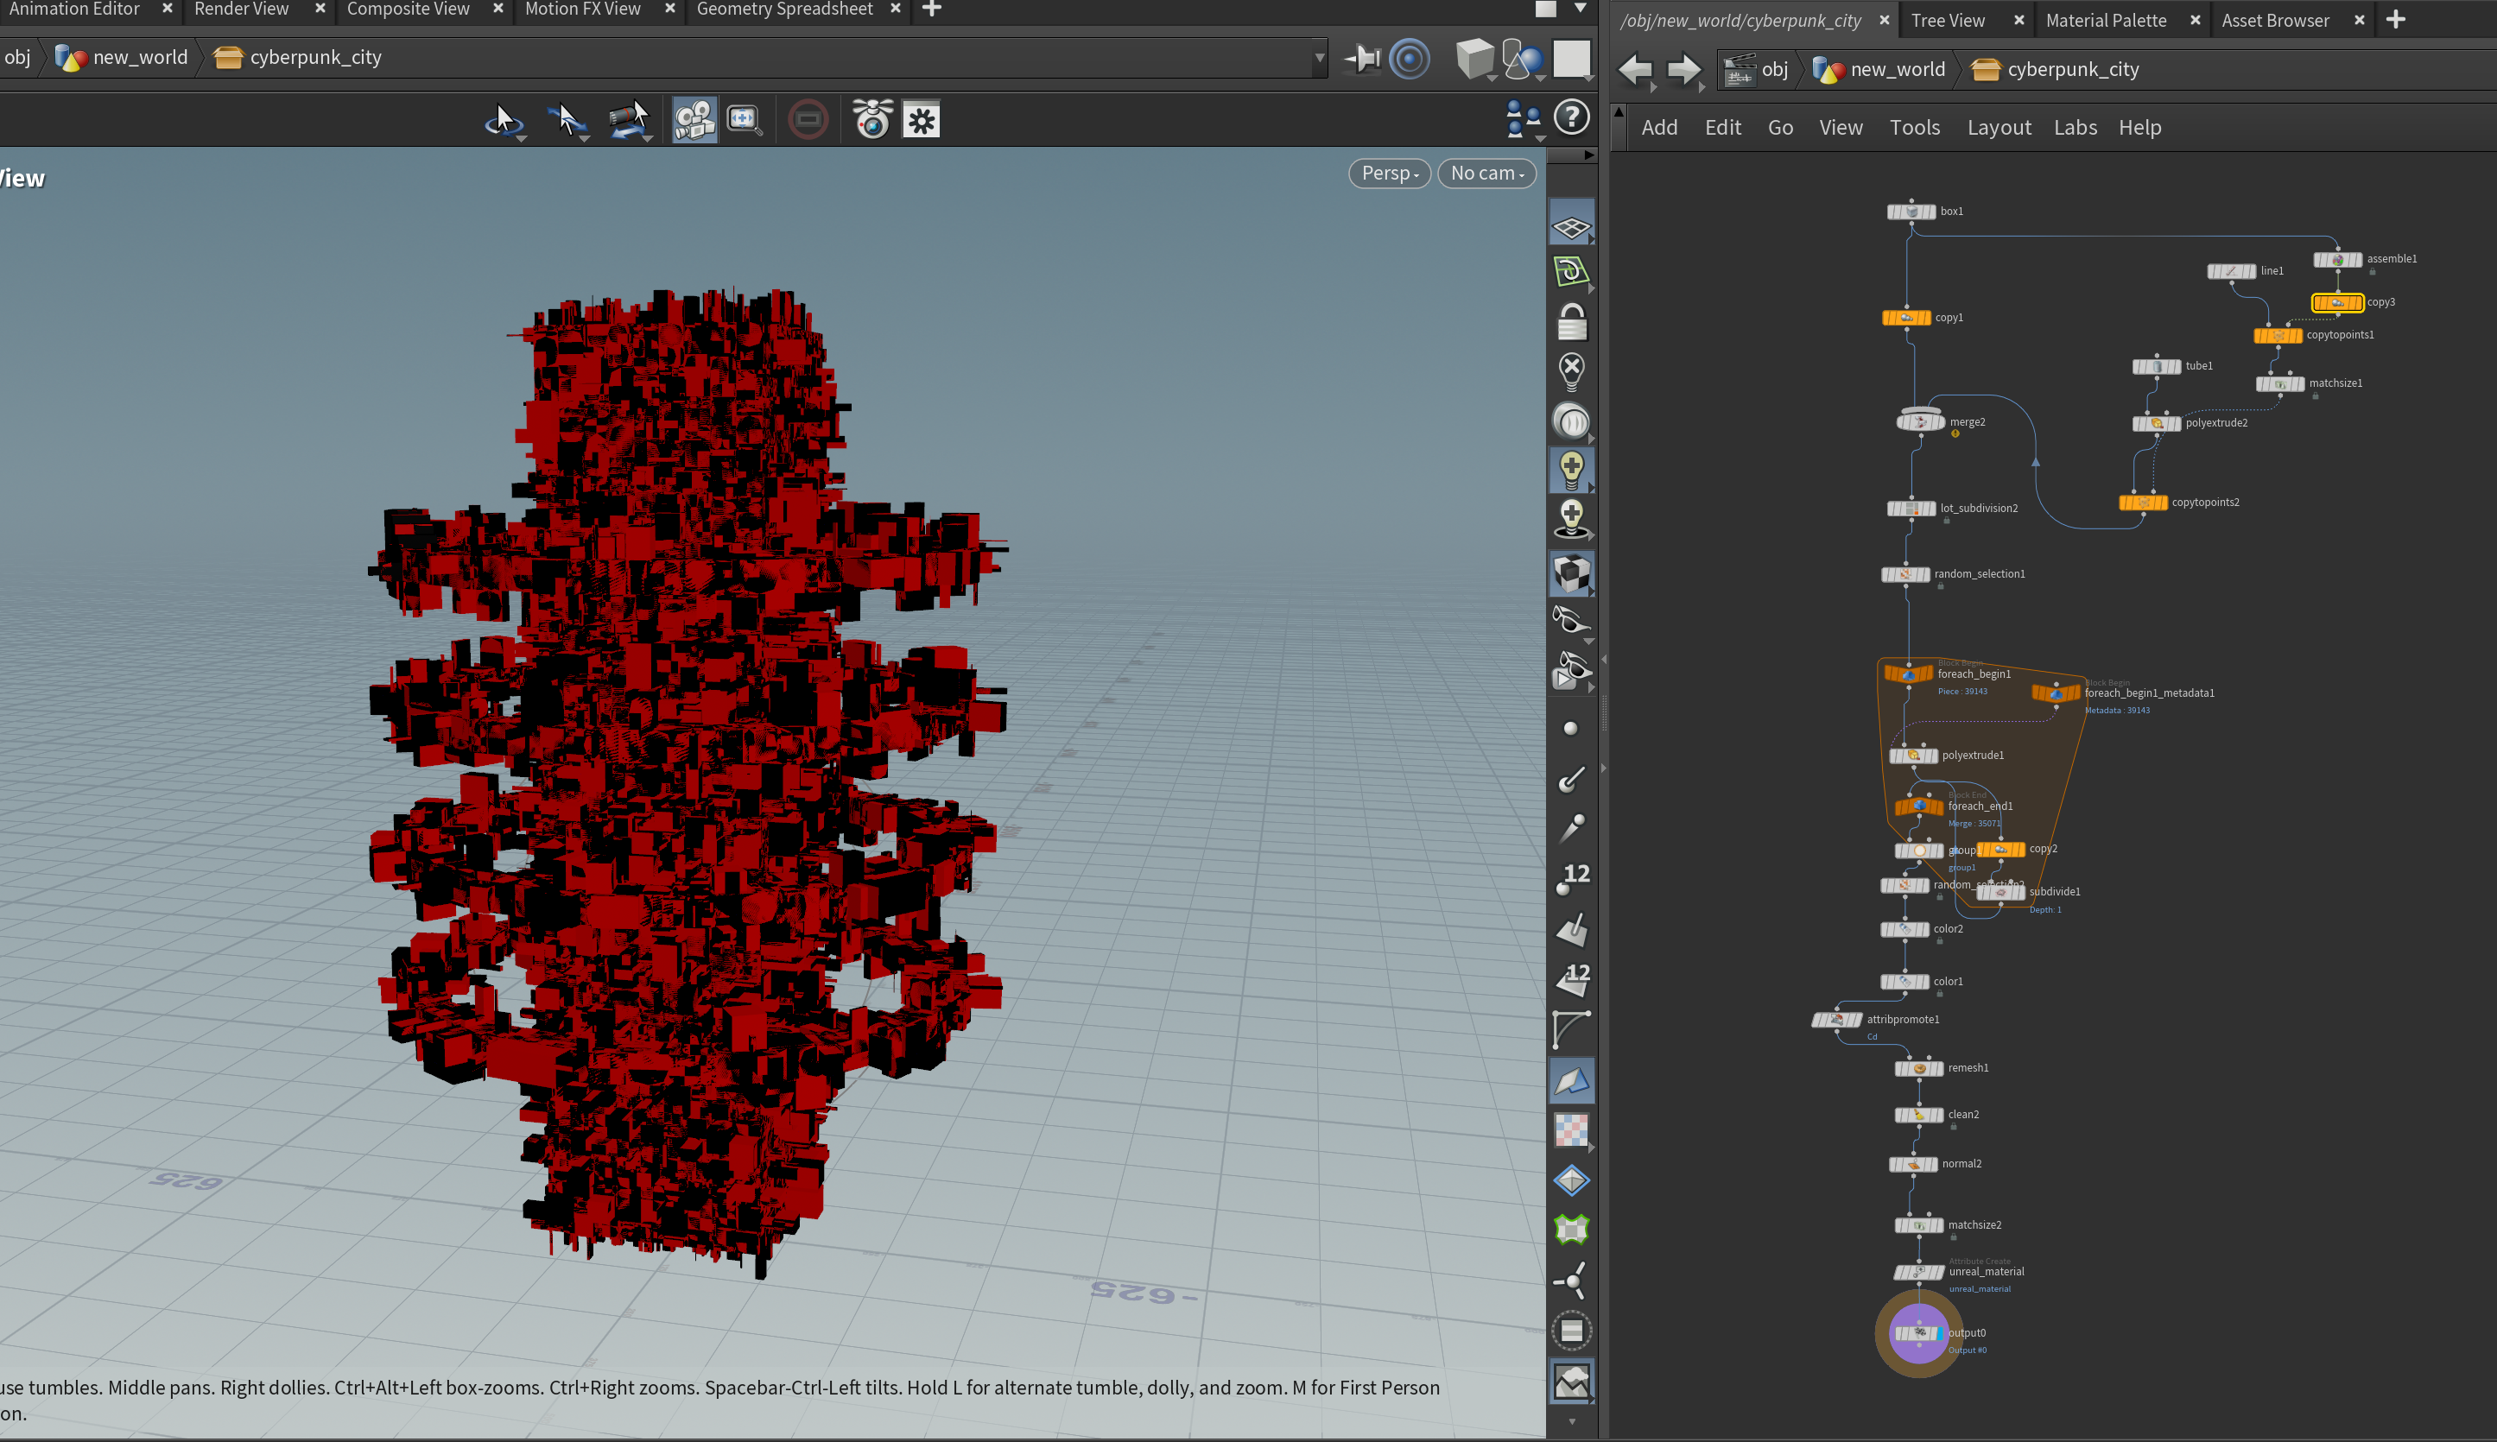Click the back arrow in network editor
This screenshot has width=2497, height=1442.
click(1635, 69)
